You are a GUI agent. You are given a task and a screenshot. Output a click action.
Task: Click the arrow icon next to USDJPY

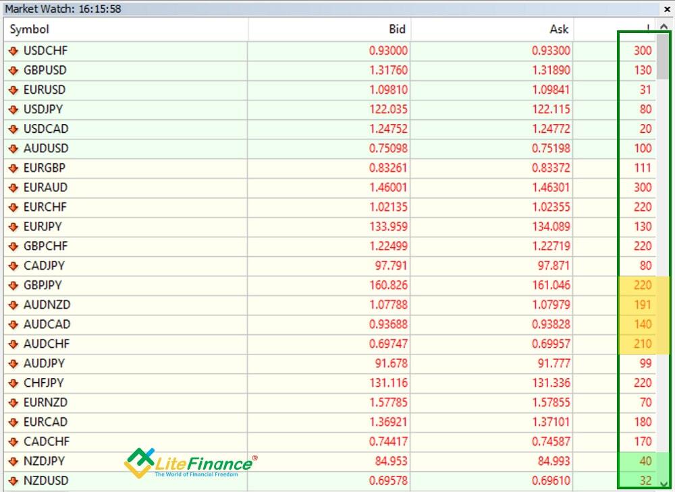coord(13,109)
